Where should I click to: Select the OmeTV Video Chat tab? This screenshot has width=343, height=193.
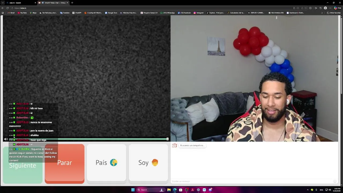(x=53, y=3)
